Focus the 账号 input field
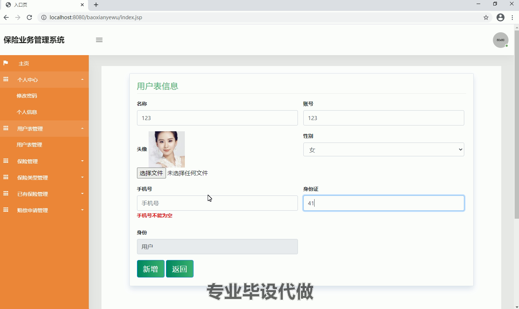Screen dimensions: 519x309 [383, 118]
